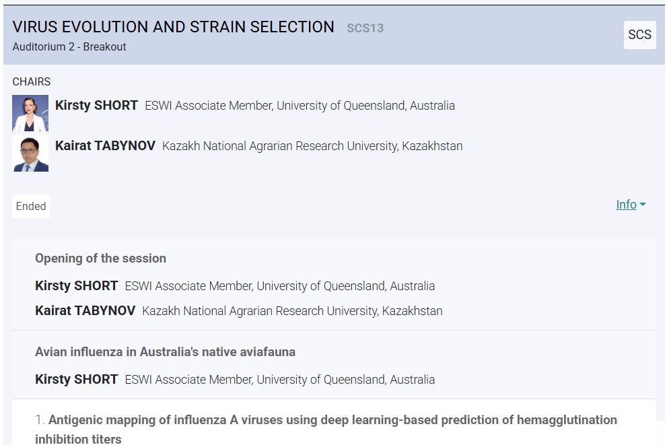Click Kairat TABYNOV's name under Chairs
This screenshot has height=445, width=667.
(x=105, y=146)
